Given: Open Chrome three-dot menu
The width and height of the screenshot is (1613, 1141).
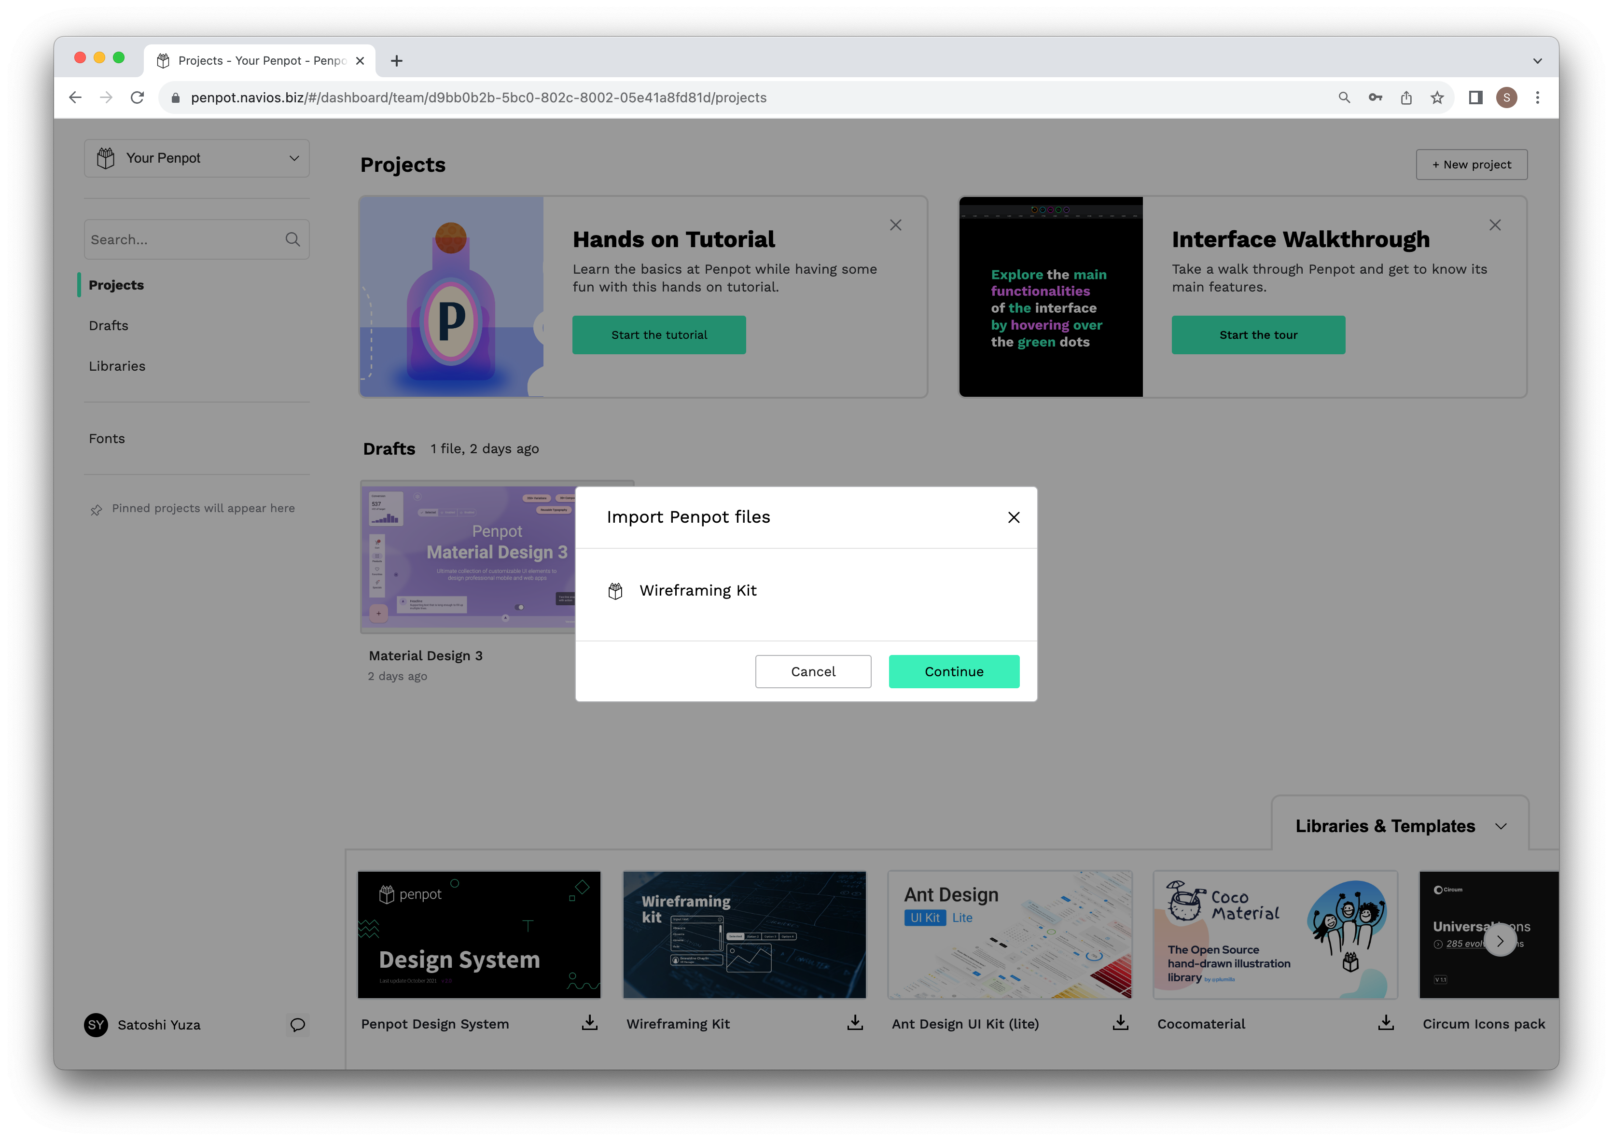Looking at the screenshot, I should [1537, 97].
